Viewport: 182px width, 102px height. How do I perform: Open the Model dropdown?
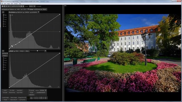(x=32, y=6)
